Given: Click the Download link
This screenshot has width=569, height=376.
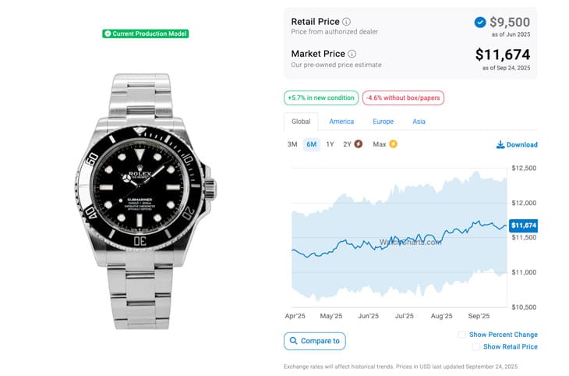Looking at the screenshot, I should pos(521,144).
